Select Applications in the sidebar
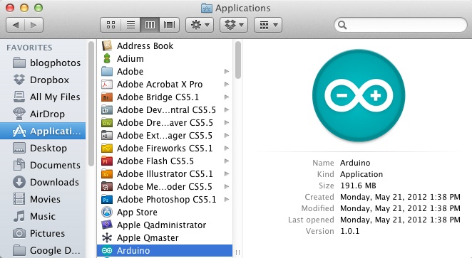Viewport: 472px width, 258px height. point(43,131)
